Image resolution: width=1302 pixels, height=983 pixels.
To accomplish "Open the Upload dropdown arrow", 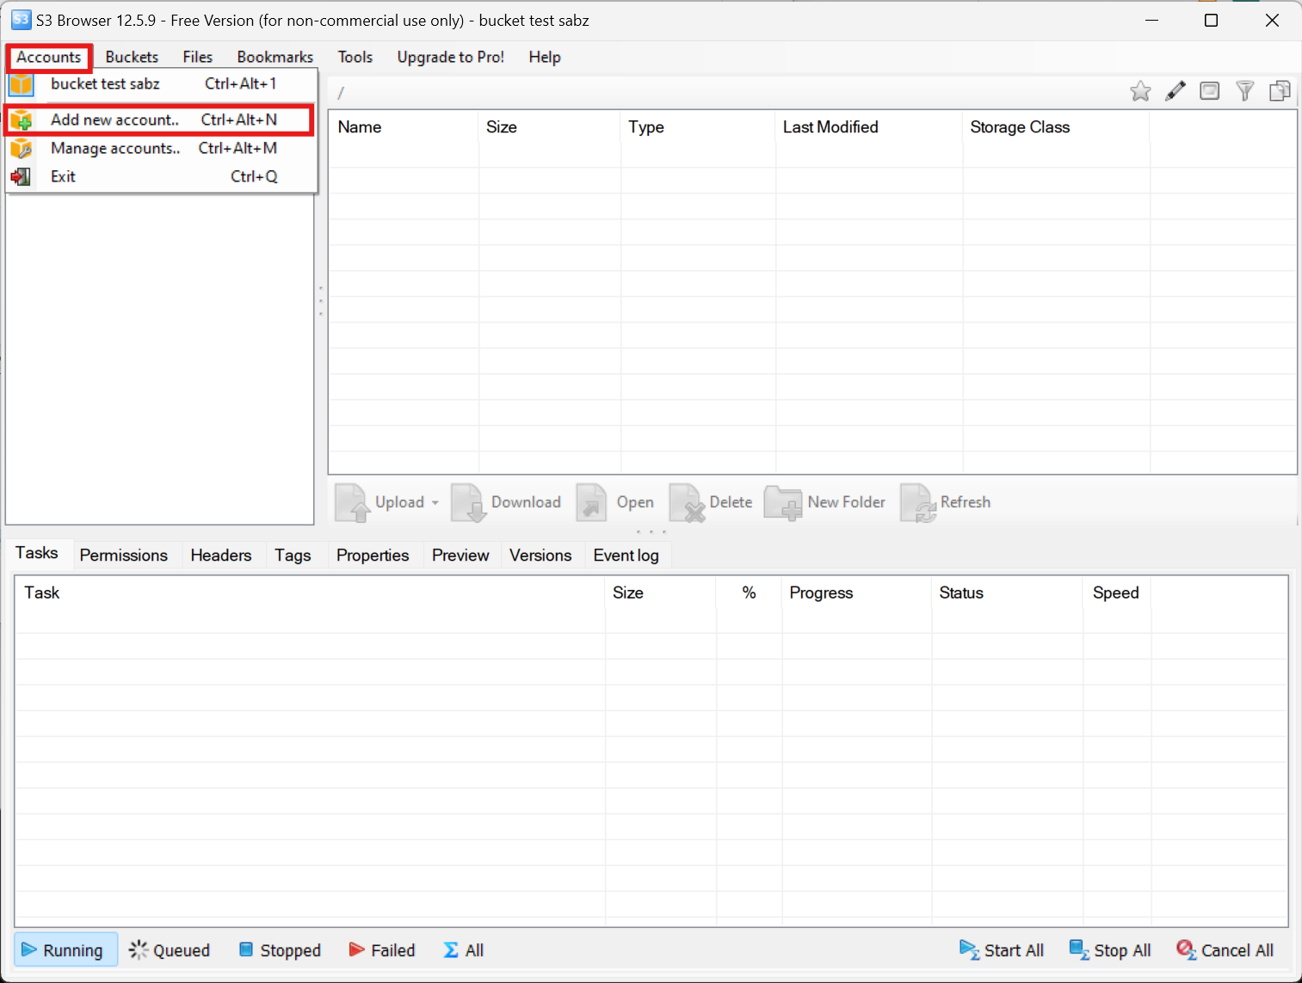I will pyautogui.click(x=436, y=502).
